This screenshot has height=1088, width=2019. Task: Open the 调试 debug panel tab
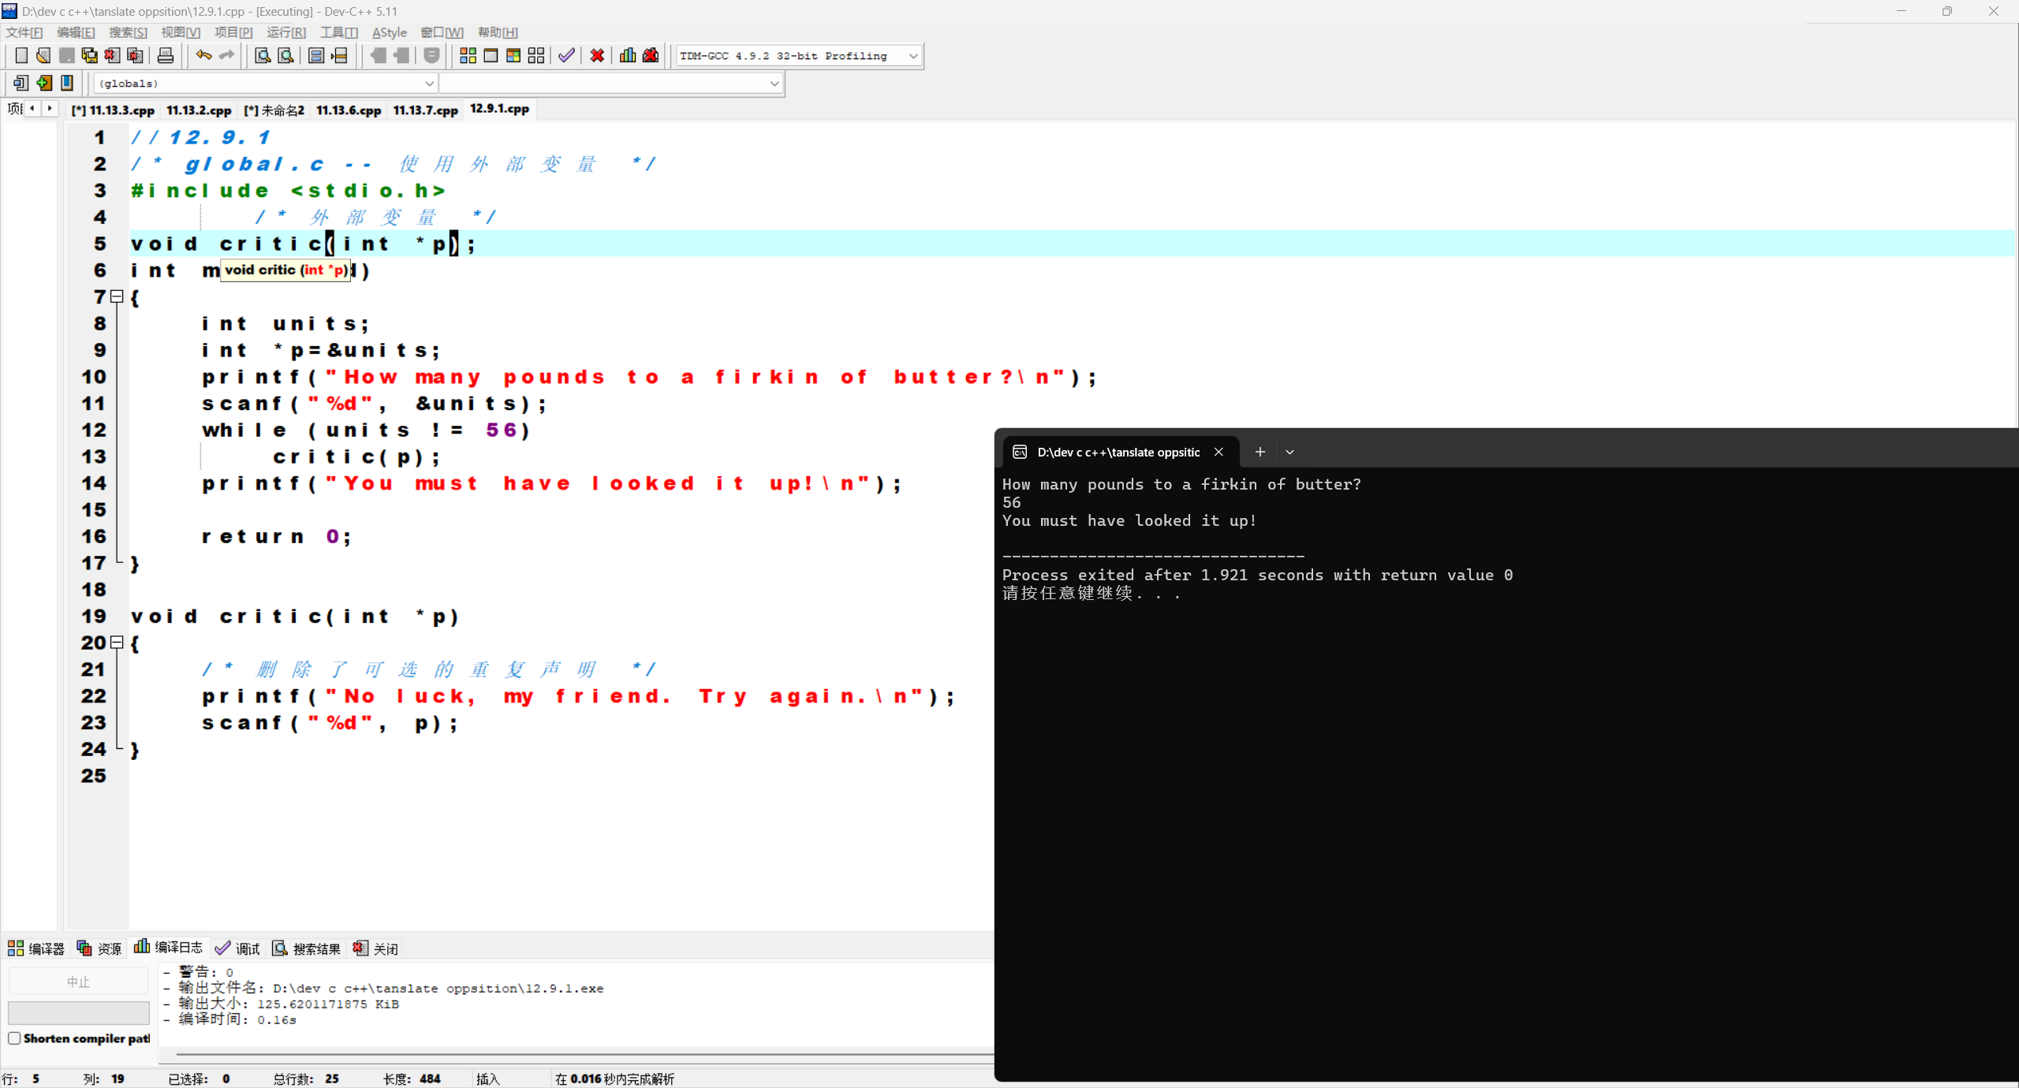pyautogui.click(x=237, y=948)
